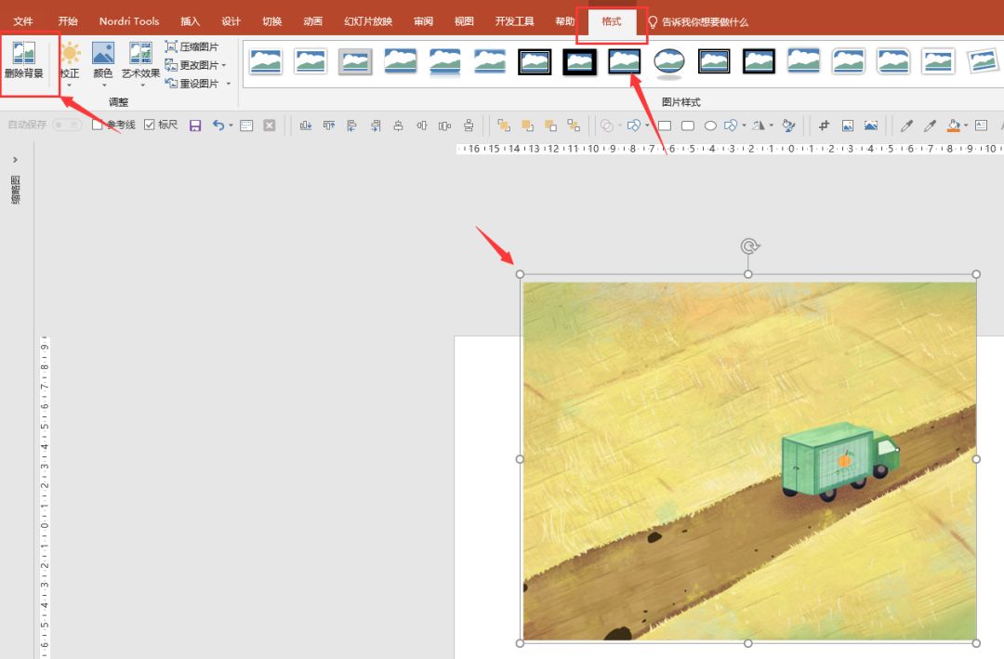Image resolution: width=1004 pixels, height=659 pixels.
Task: Open the dropdown arrow next to undo
Action: click(x=231, y=125)
